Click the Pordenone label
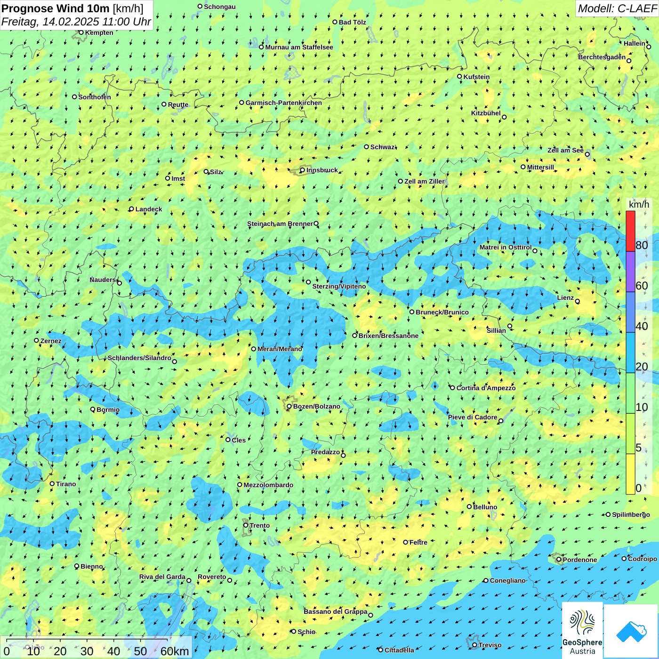 coord(580,560)
